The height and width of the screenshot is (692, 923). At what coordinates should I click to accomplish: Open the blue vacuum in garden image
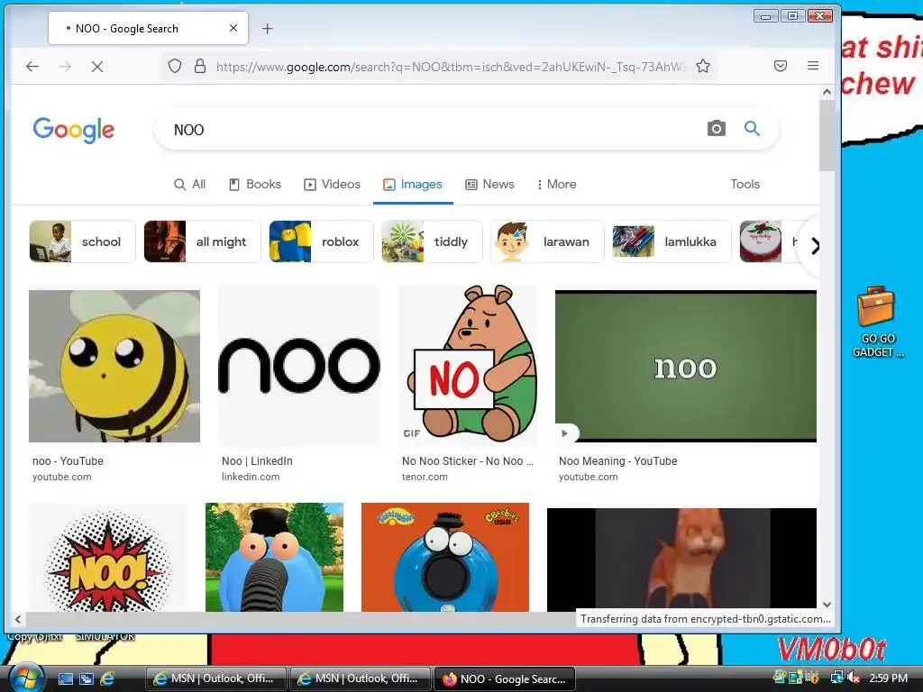(274, 558)
